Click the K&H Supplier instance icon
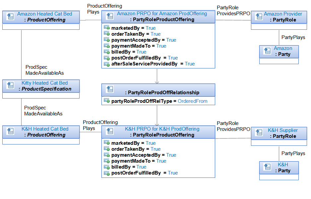The height and width of the screenshot is (199, 311). click(x=259, y=133)
